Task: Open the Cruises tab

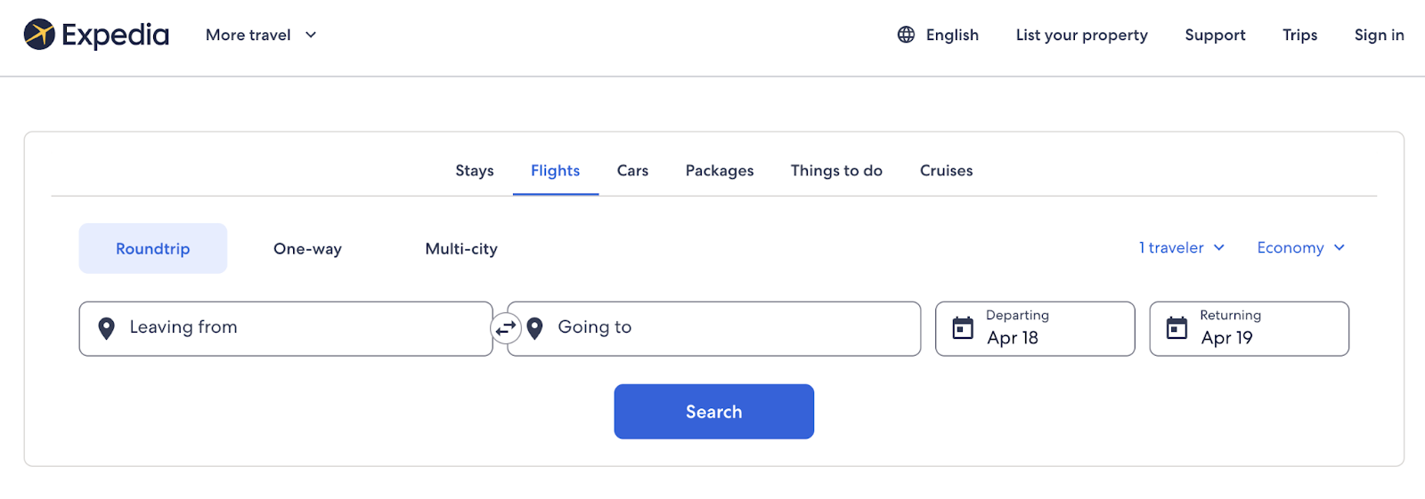Action: 946,171
